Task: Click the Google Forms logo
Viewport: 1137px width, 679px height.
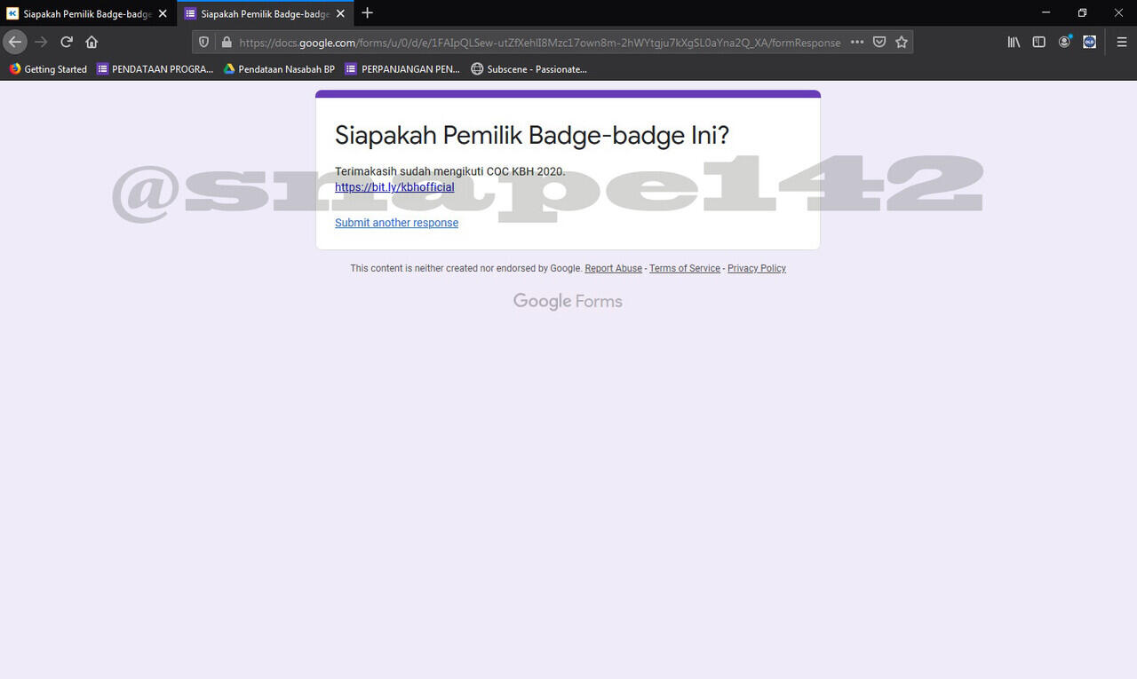Action: [568, 302]
